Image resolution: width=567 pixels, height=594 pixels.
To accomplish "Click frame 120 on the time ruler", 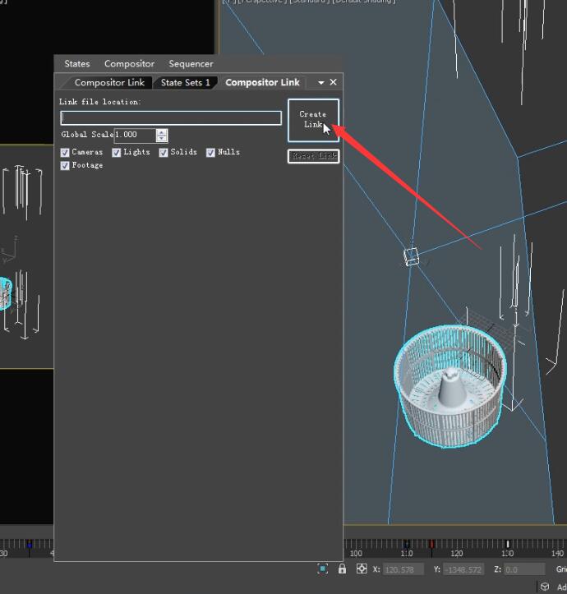I will (x=456, y=554).
